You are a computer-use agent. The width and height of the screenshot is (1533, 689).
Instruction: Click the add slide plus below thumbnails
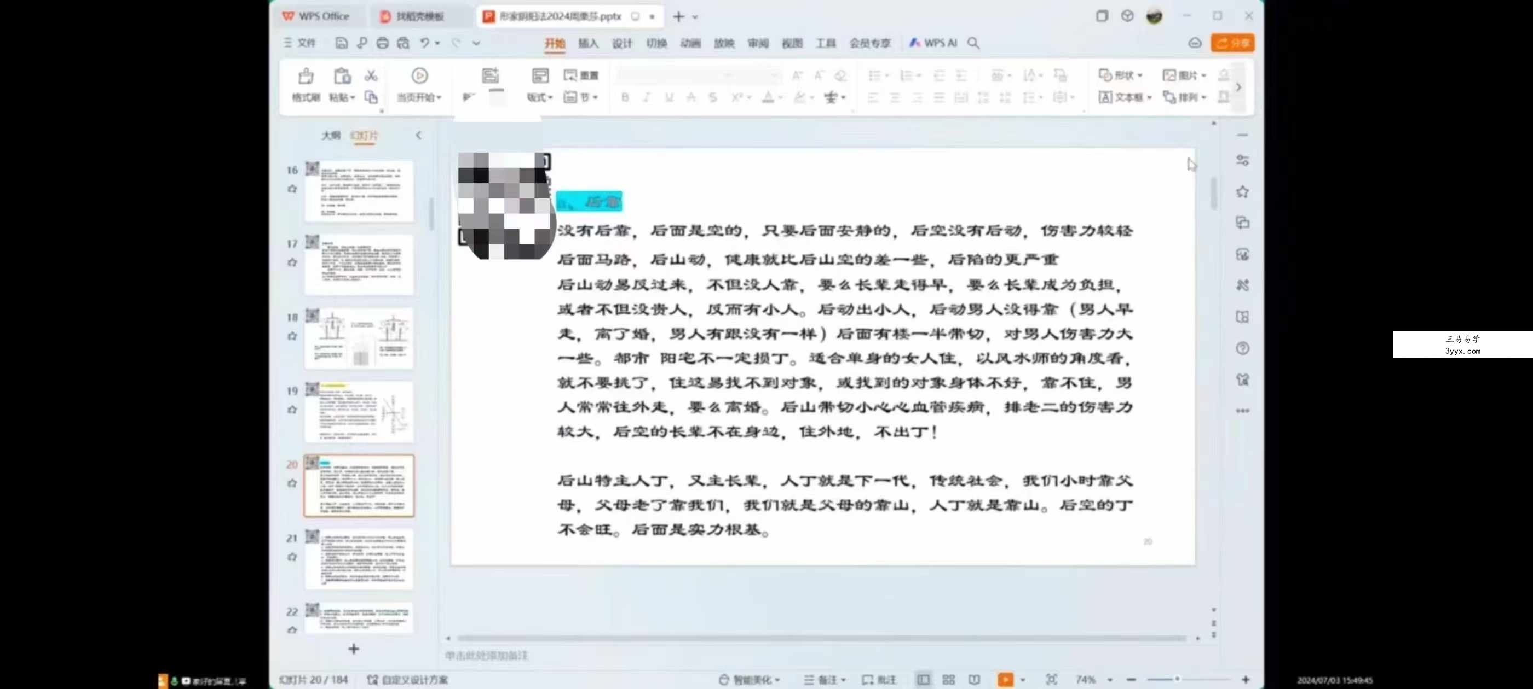(x=354, y=649)
